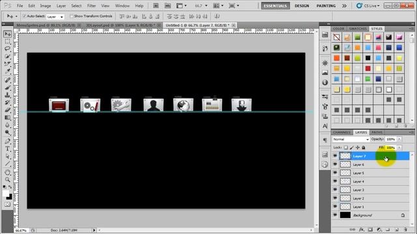
Task: Toggle visibility of Layer 3
Action: coord(335,190)
